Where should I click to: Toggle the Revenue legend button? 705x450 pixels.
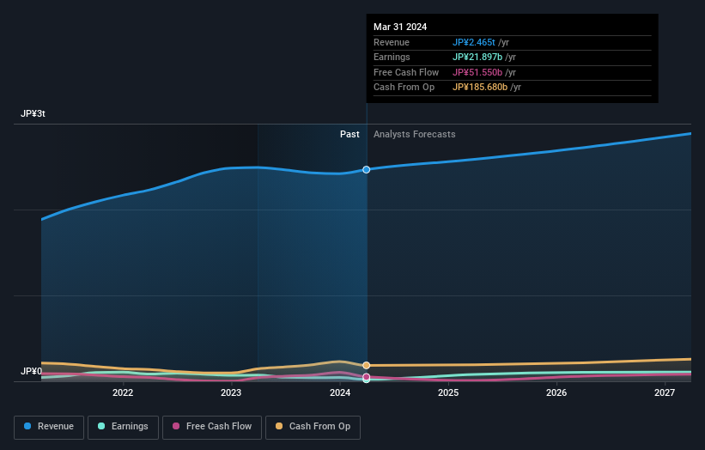click(x=49, y=427)
